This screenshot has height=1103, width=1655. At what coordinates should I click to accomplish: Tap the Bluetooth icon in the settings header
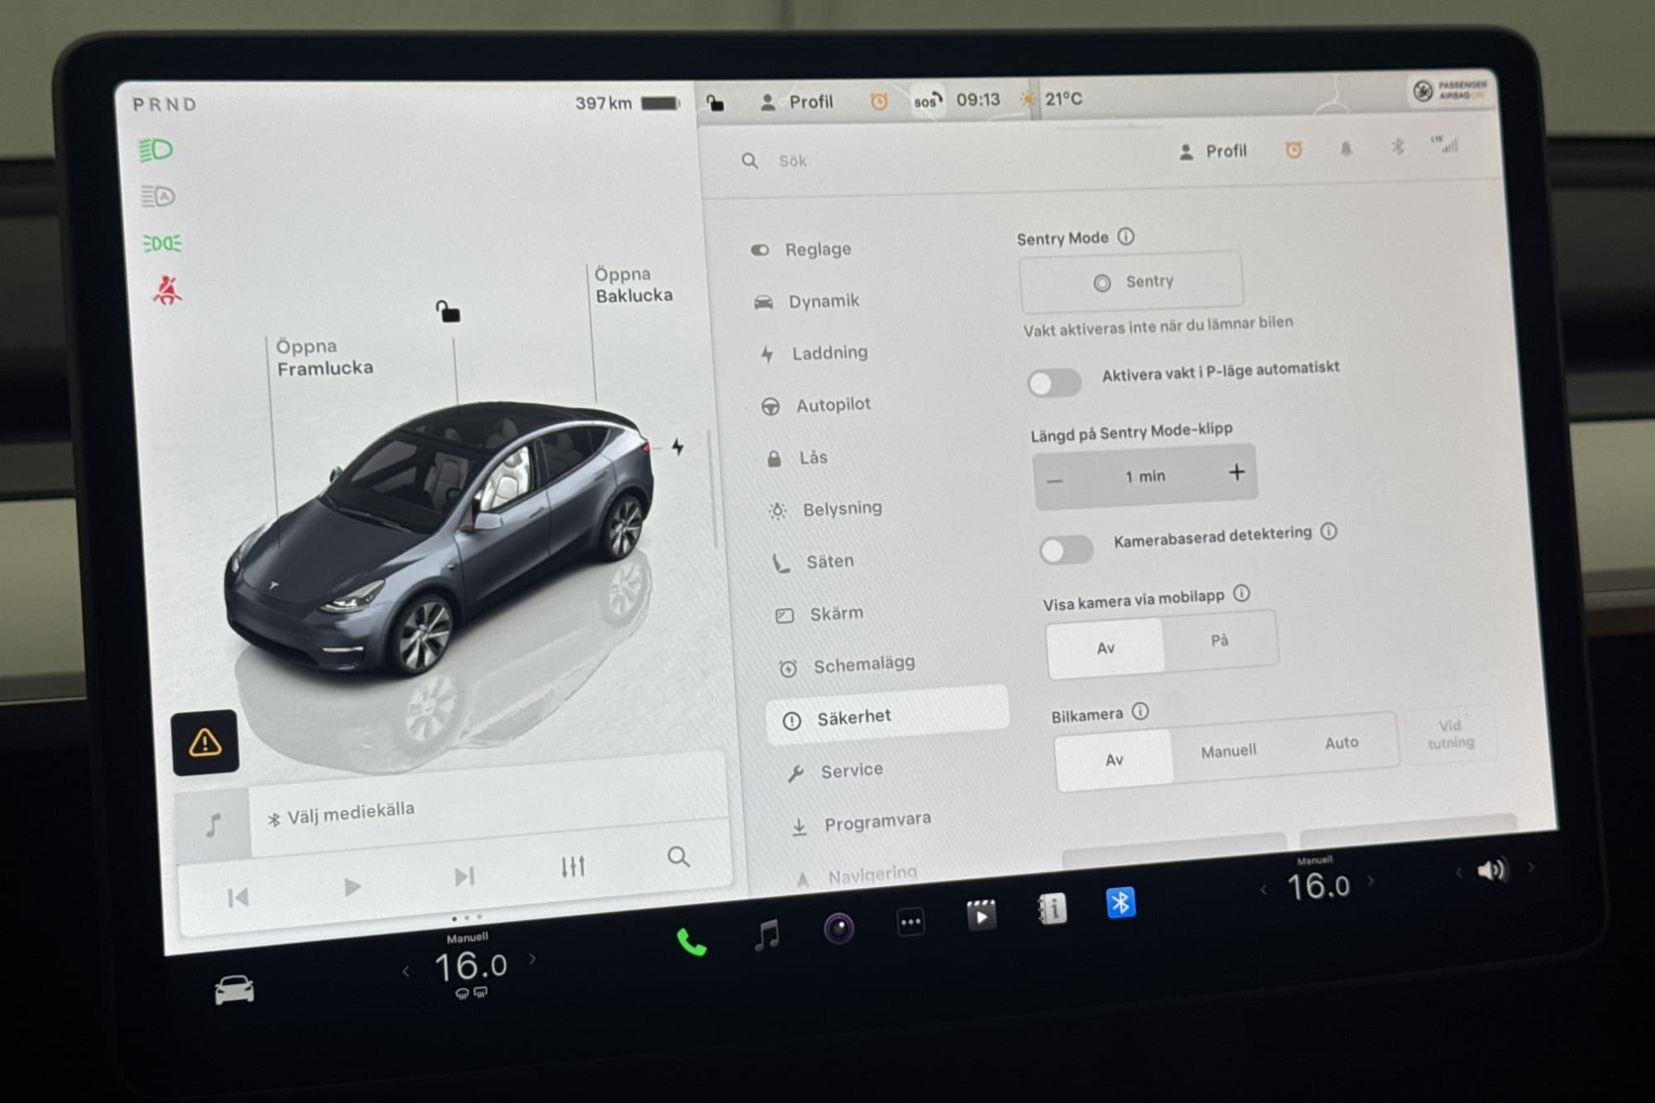click(x=1398, y=147)
